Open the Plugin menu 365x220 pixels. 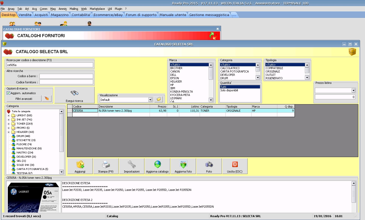click(118, 9)
